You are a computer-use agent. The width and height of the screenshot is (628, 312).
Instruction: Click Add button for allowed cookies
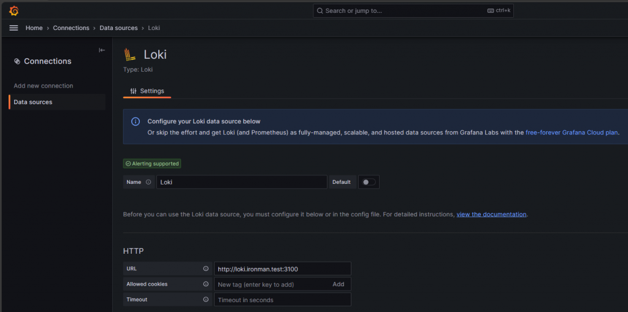tap(339, 284)
